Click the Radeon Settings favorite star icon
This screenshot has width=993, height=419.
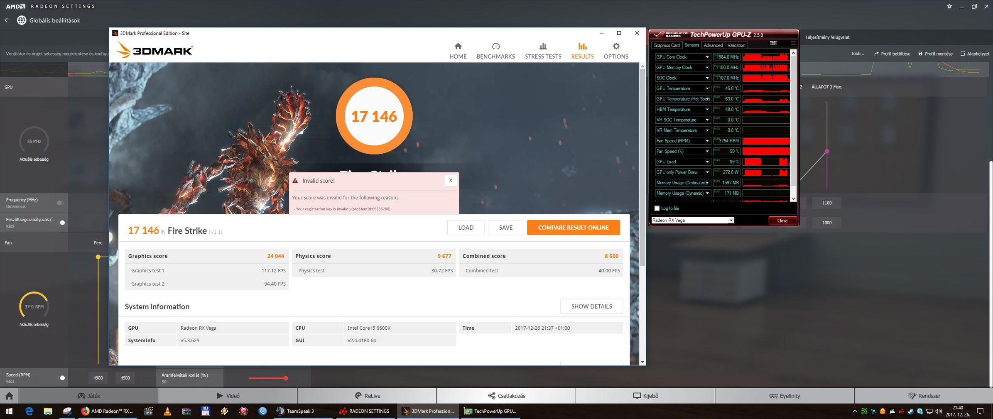949,6
